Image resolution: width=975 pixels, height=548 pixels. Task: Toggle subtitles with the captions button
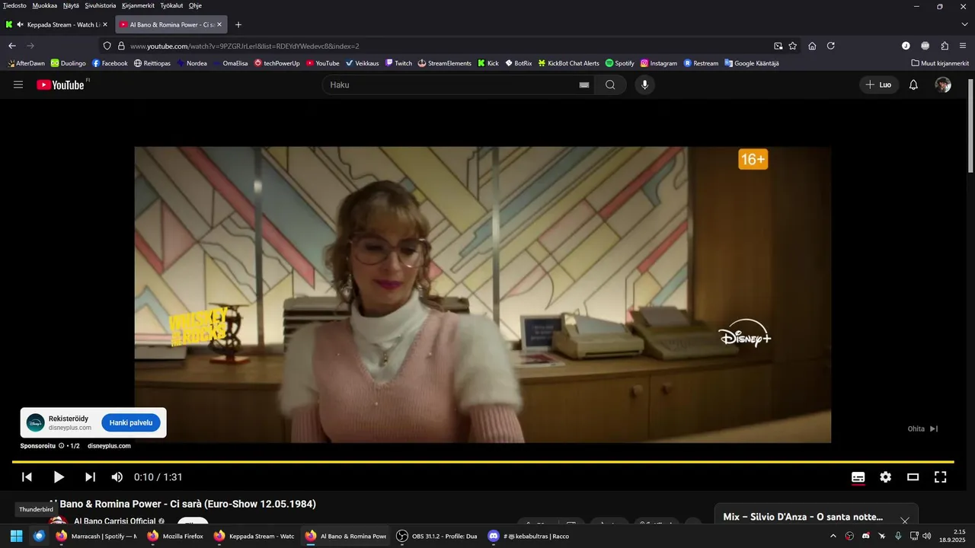coord(858,477)
